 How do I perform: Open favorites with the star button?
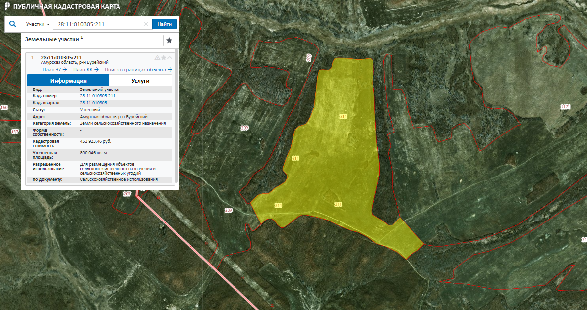click(169, 41)
